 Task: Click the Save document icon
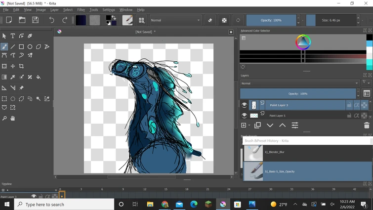35,20
